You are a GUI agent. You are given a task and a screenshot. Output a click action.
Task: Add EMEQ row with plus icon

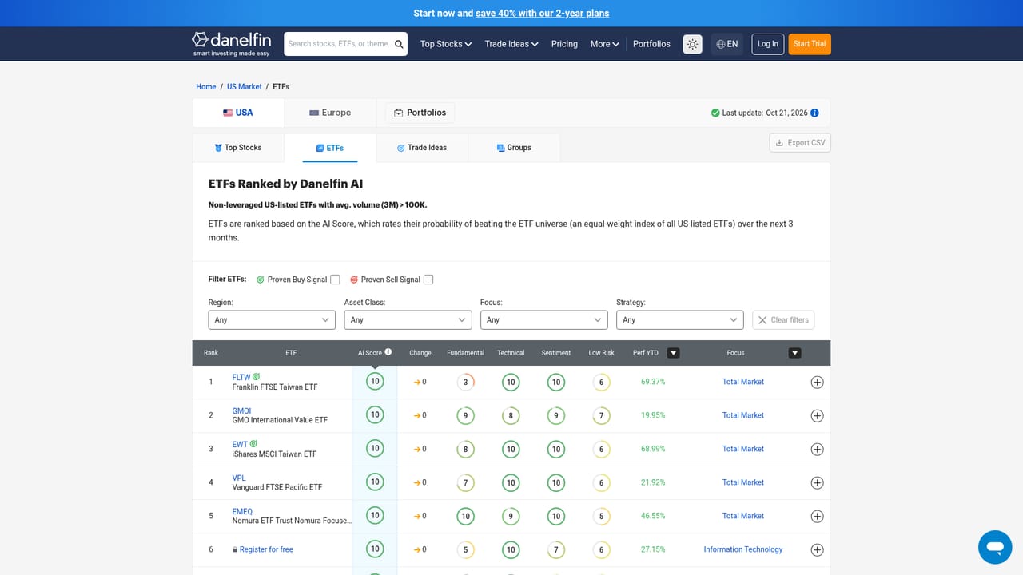[x=817, y=517]
